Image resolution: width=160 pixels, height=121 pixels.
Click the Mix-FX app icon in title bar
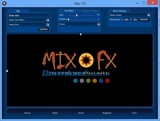pyautogui.click(x=4, y=3)
